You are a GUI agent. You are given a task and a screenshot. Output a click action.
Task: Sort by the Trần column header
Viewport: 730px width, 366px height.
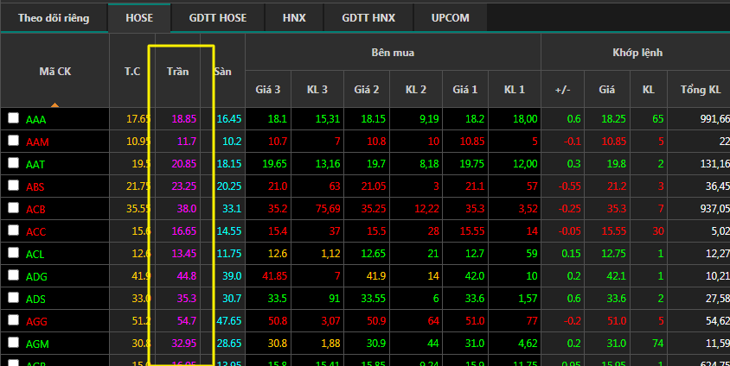pyautogui.click(x=177, y=72)
